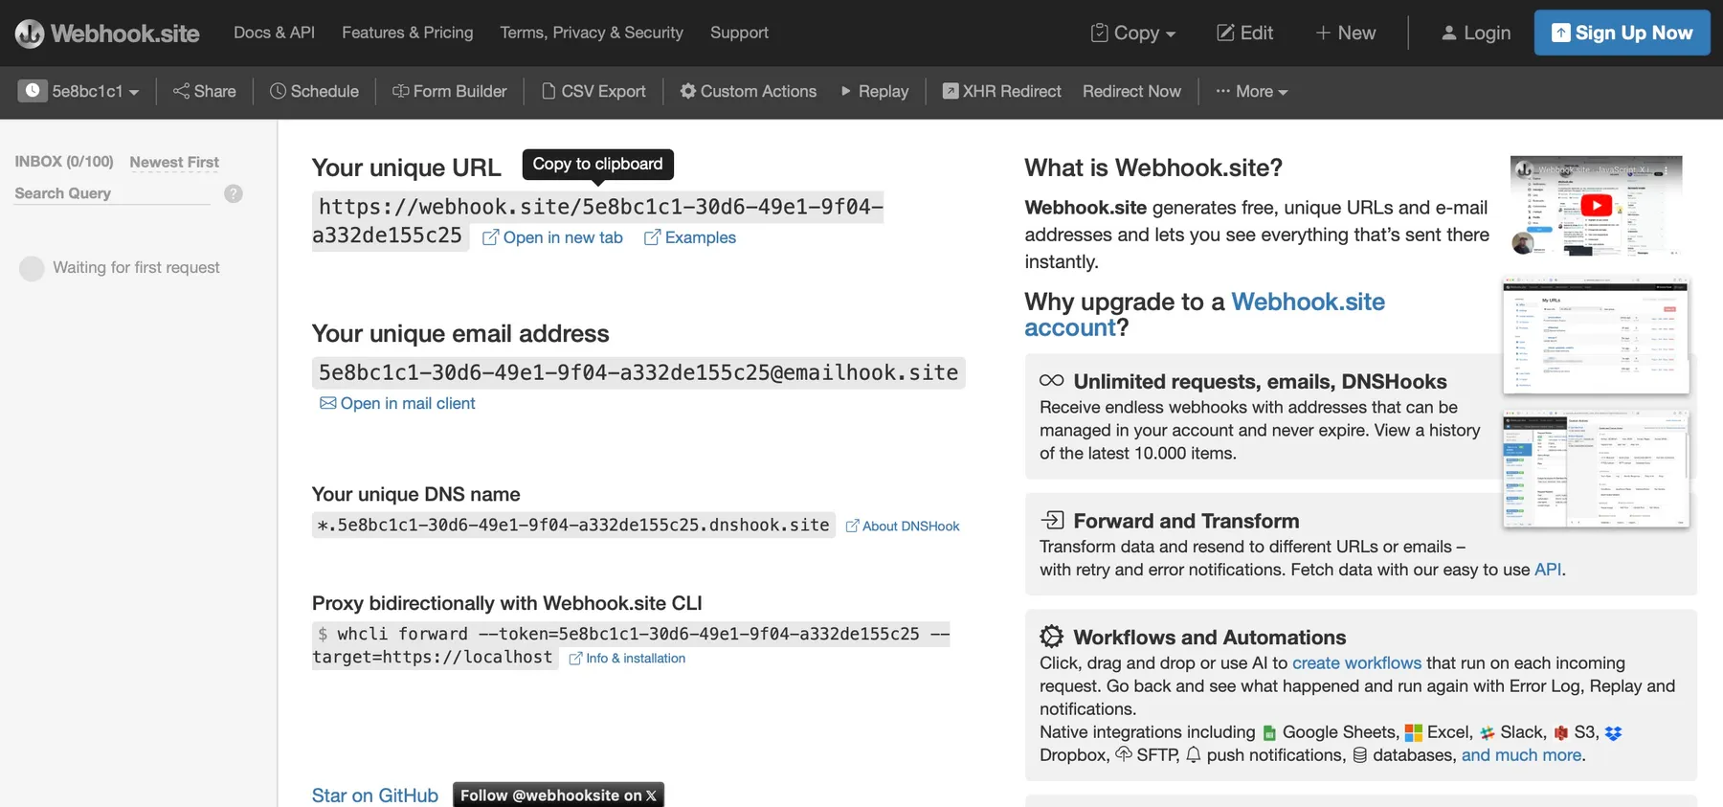Open the Support page
This screenshot has height=807, width=1723.
tap(739, 33)
